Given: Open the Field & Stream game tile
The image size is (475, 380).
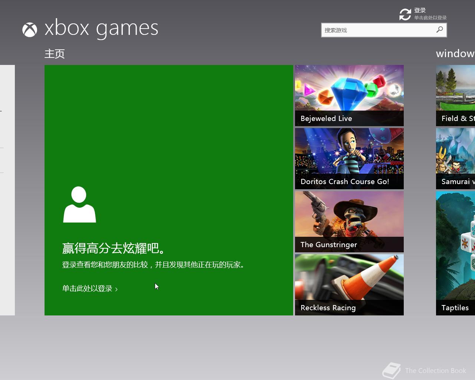Looking at the screenshot, I should (455, 95).
